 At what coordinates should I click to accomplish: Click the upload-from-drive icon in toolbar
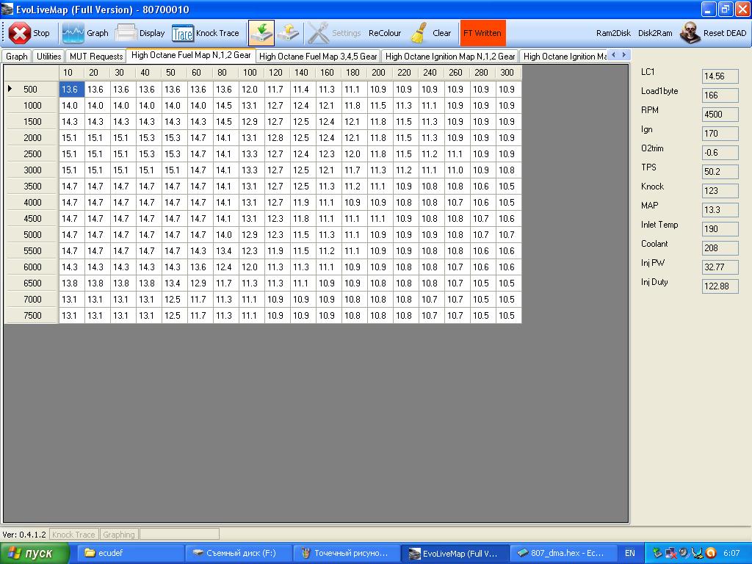point(287,33)
